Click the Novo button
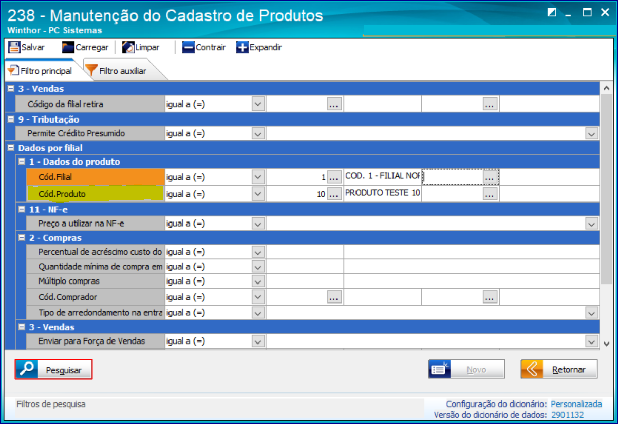This screenshot has width=618, height=424. pos(466,369)
